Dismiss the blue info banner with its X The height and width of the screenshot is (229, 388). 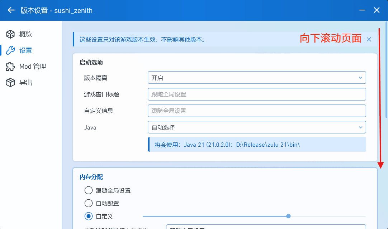(369, 39)
